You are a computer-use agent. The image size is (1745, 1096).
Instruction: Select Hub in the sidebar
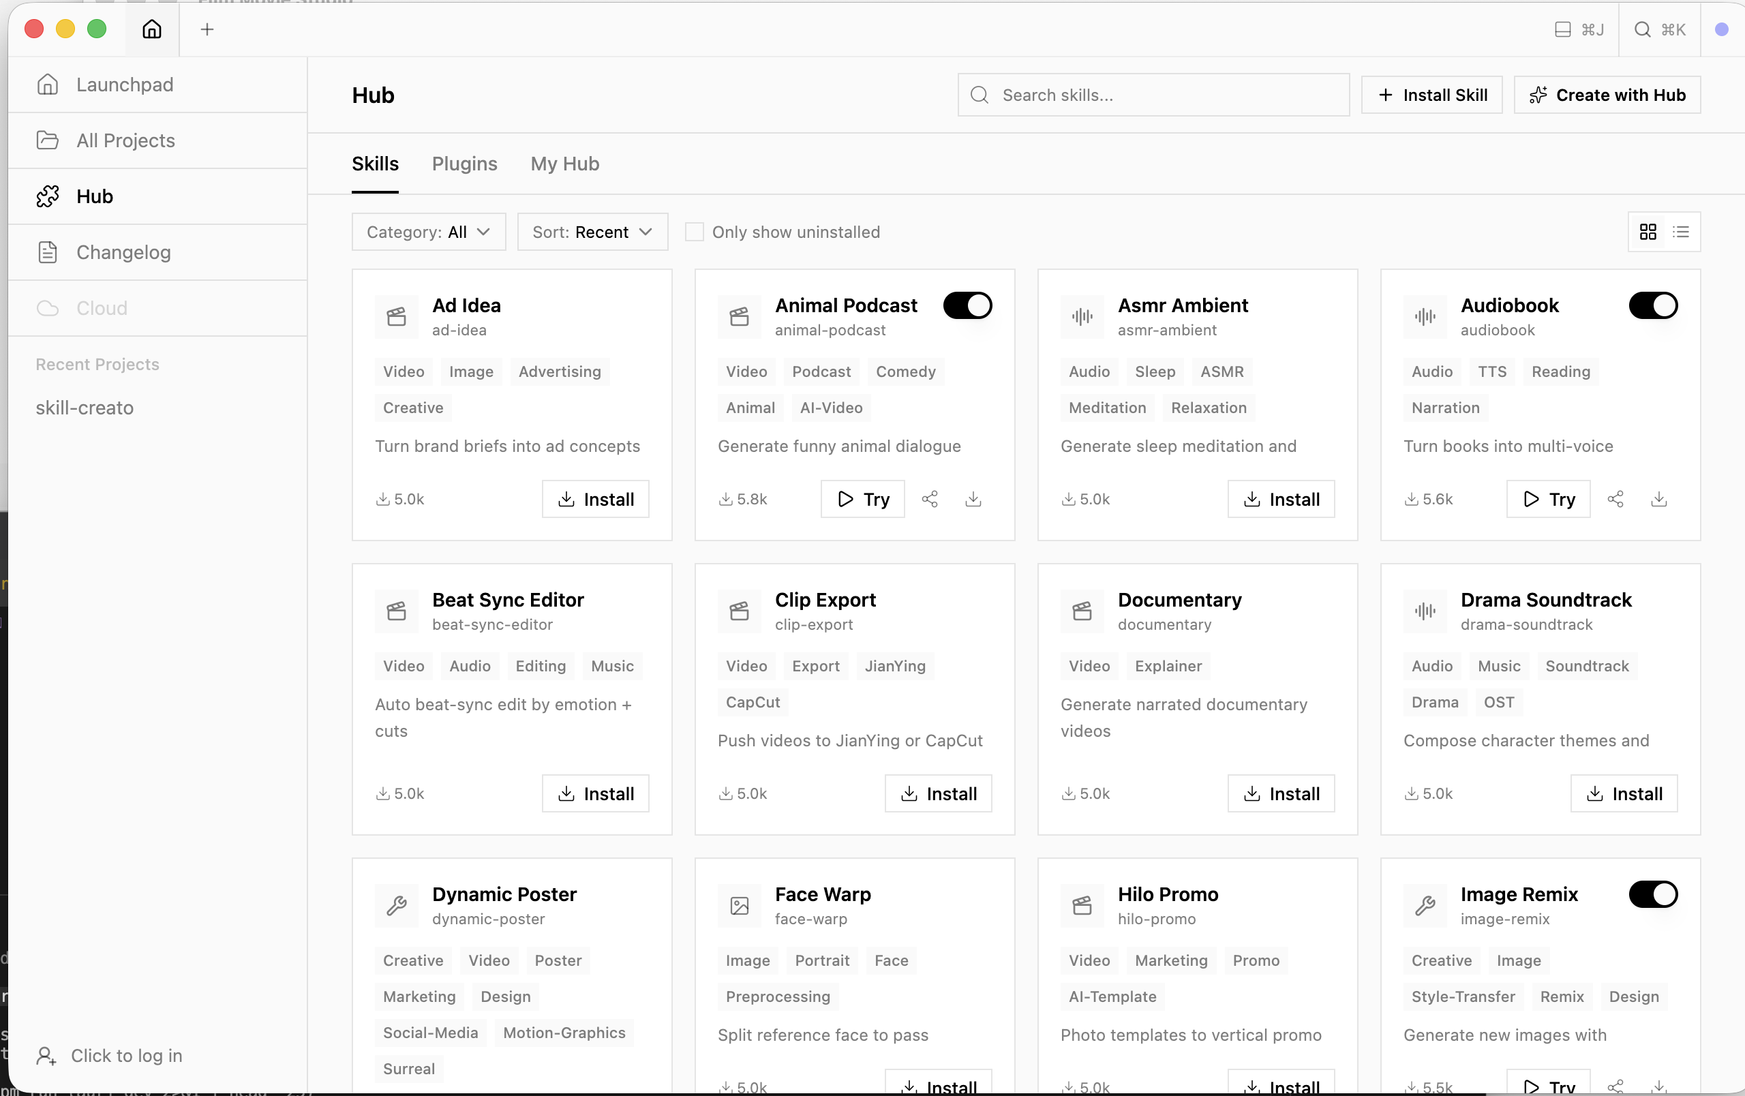tap(157, 196)
